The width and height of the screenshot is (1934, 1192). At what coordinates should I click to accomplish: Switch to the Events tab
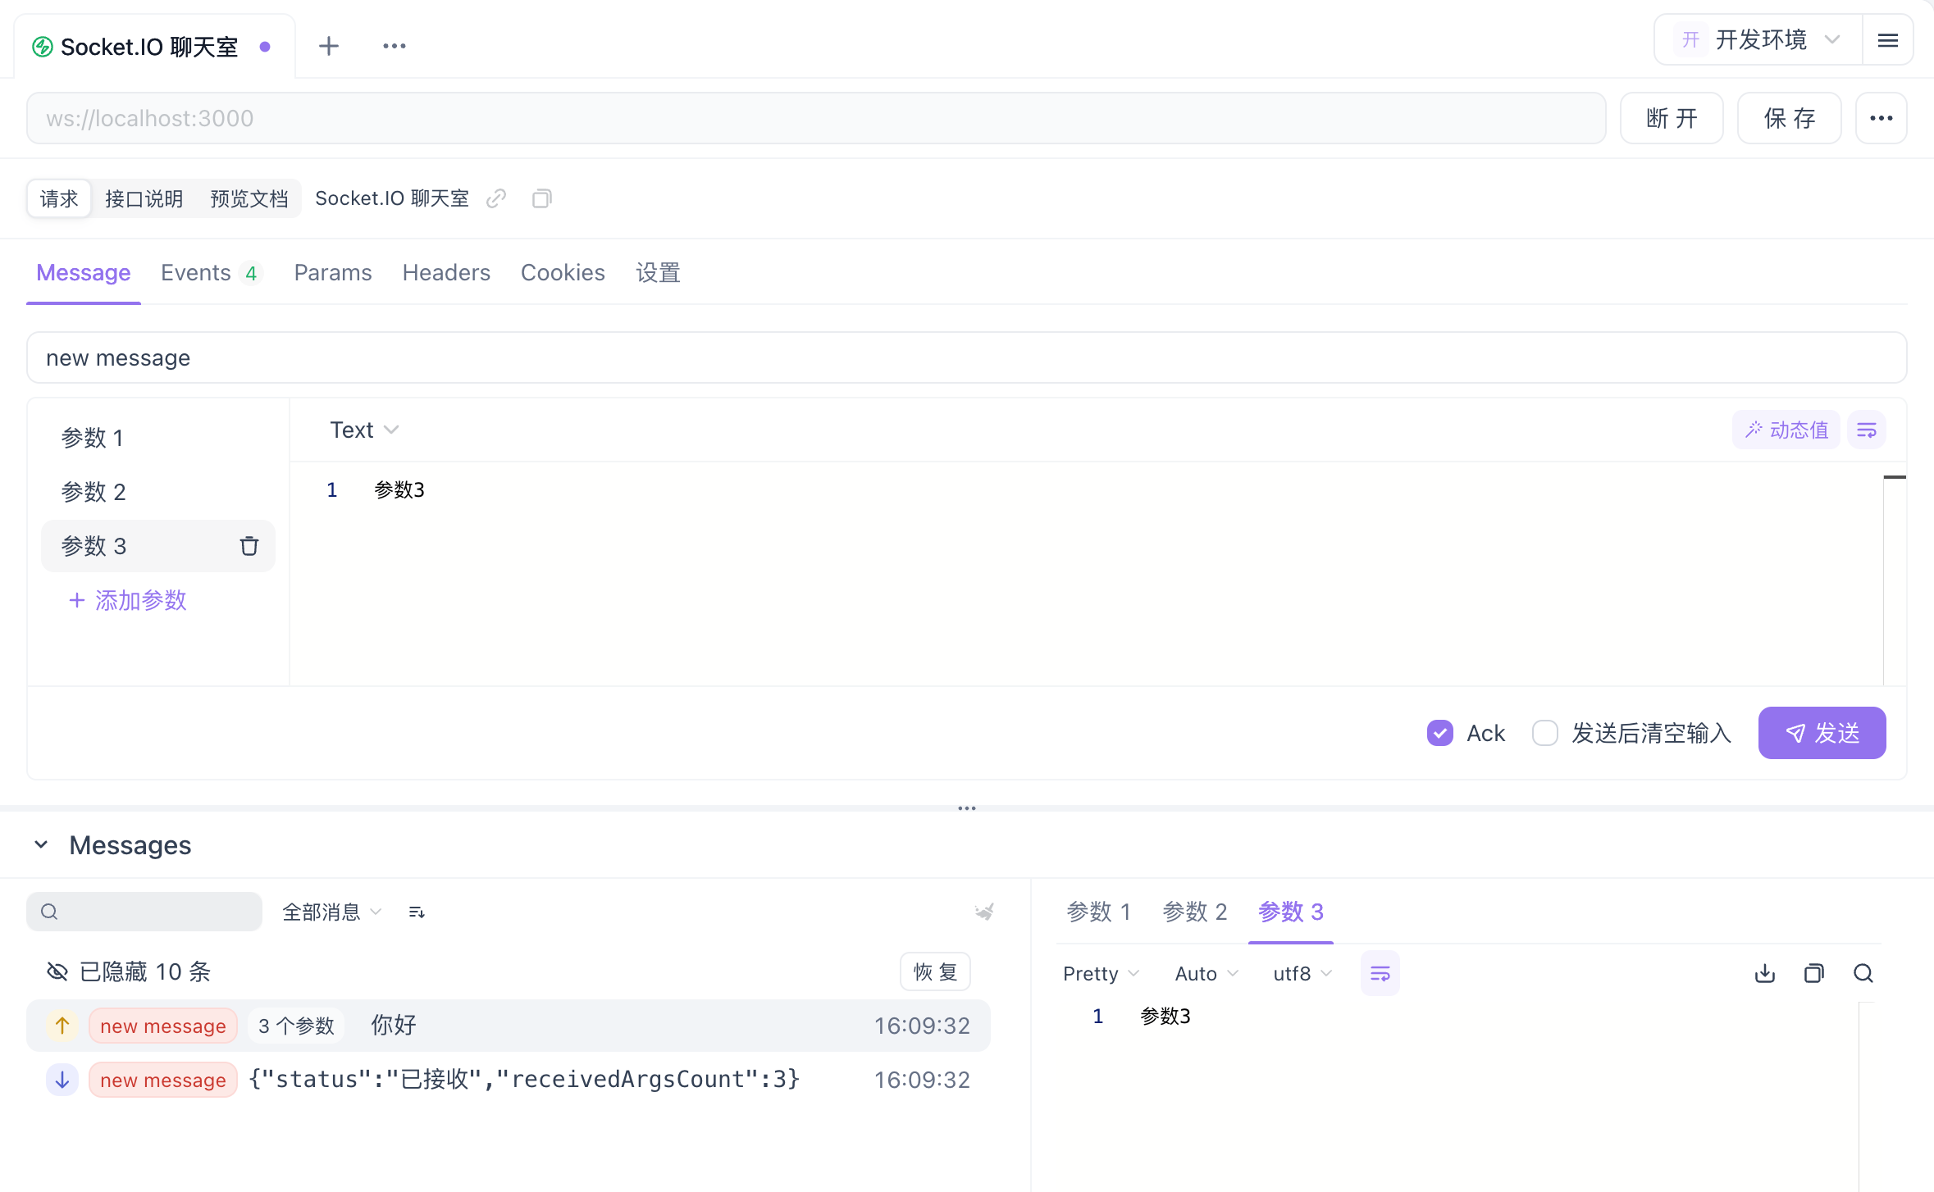coord(210,273)
